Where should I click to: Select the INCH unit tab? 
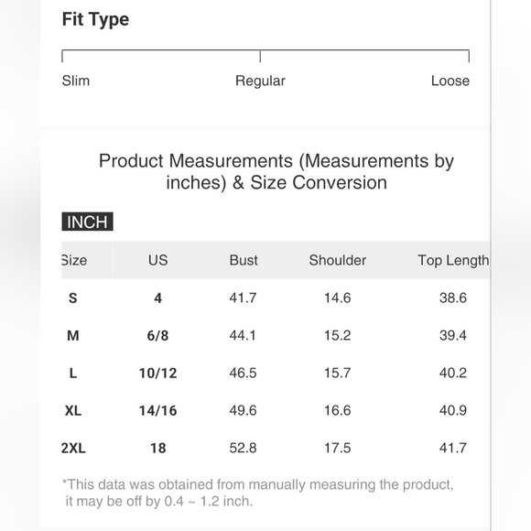point(87,222)
